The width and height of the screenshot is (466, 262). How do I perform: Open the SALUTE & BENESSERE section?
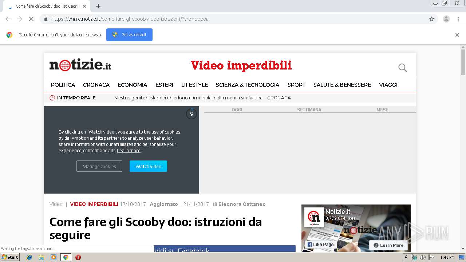[x=342, y=85]
